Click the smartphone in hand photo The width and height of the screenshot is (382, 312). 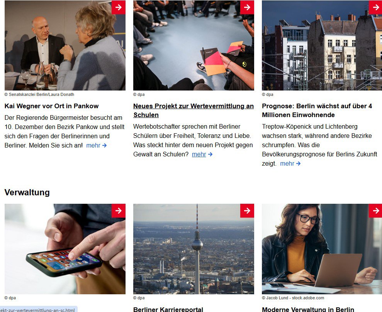[65, 249]
